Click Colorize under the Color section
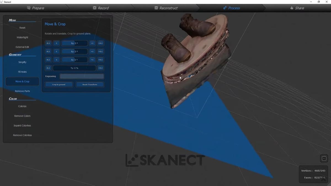This screenshot has width=331, height=186. click(22, 106)
